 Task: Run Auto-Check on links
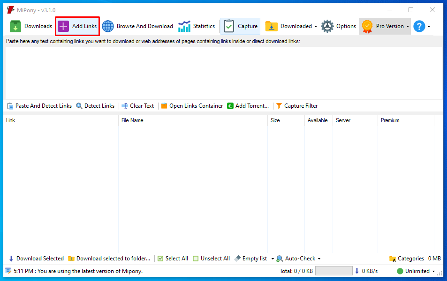296,259
